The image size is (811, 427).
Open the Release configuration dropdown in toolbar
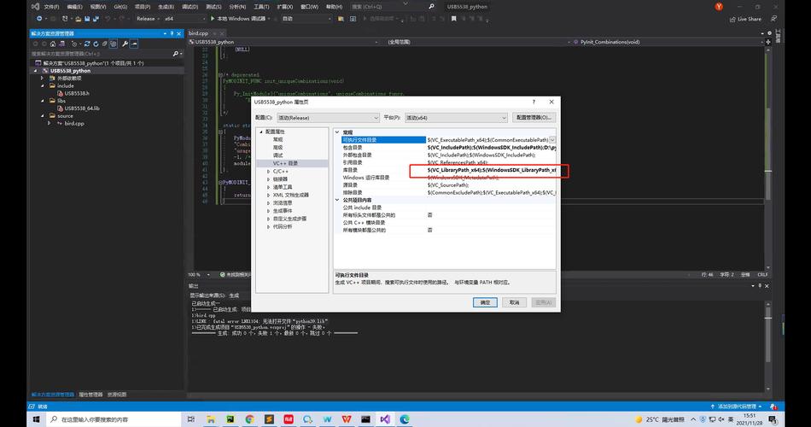pyautogui.click(x=149, y=19)
